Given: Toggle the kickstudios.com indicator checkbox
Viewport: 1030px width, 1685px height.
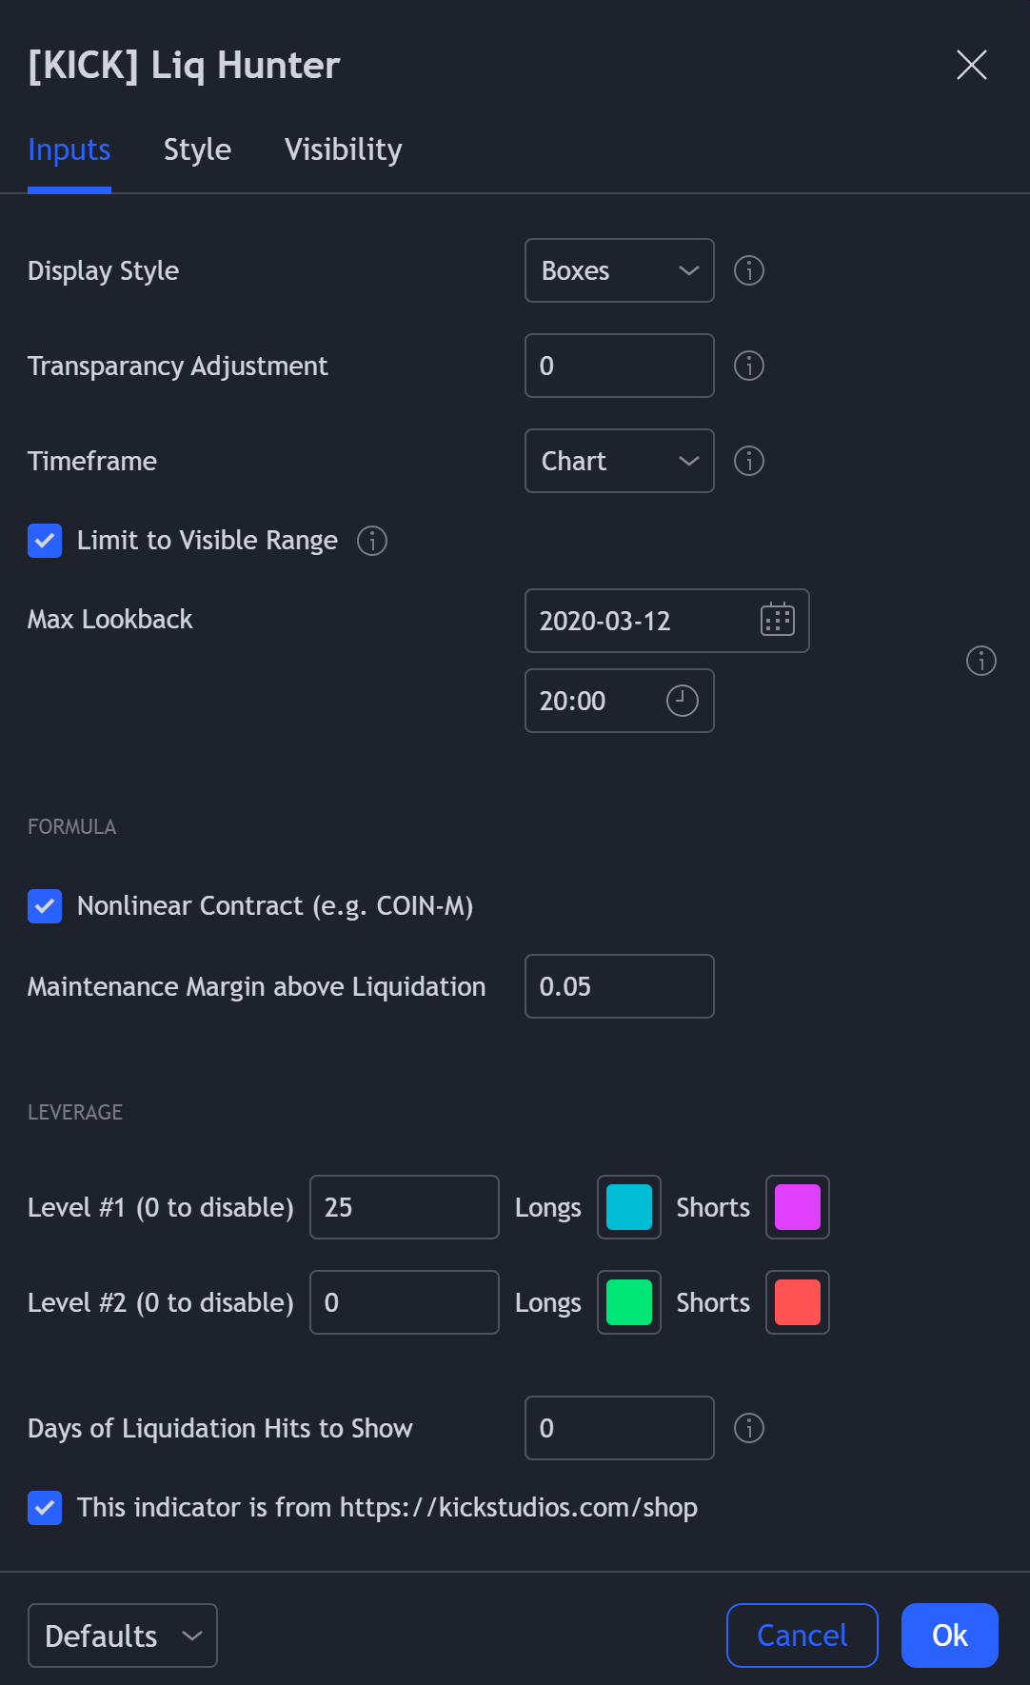Looking at the screenshot, I should tap(45, 1508).
